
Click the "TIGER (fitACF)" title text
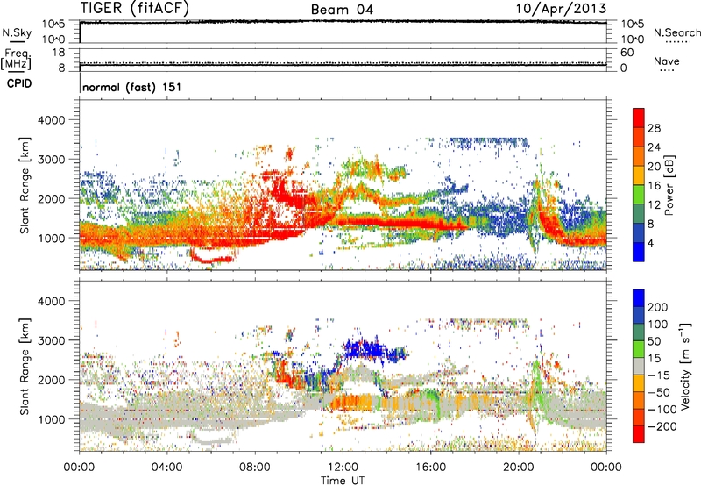click(x=134, y=8)
